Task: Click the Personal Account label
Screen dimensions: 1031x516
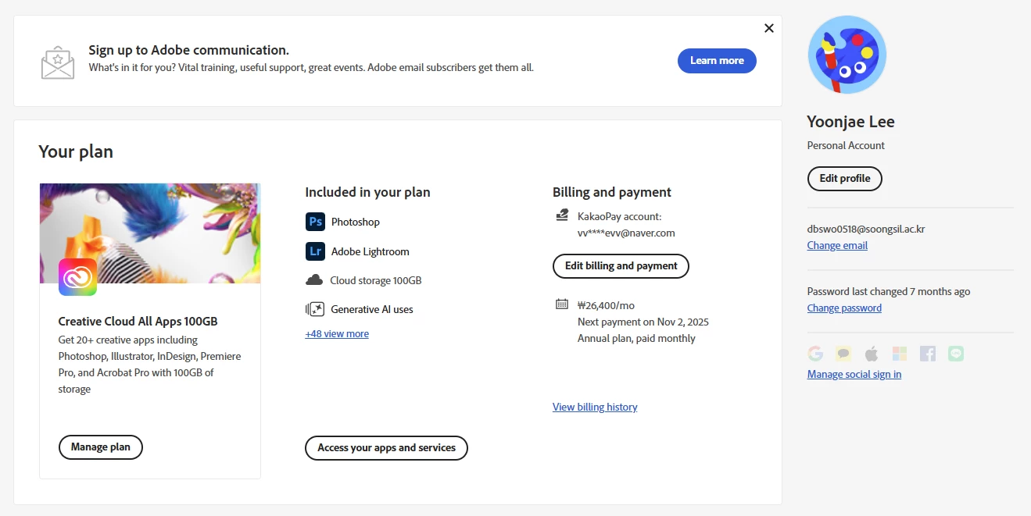Action: tap(846, 145)
